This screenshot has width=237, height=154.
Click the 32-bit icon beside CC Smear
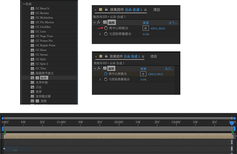pos(32,55)
